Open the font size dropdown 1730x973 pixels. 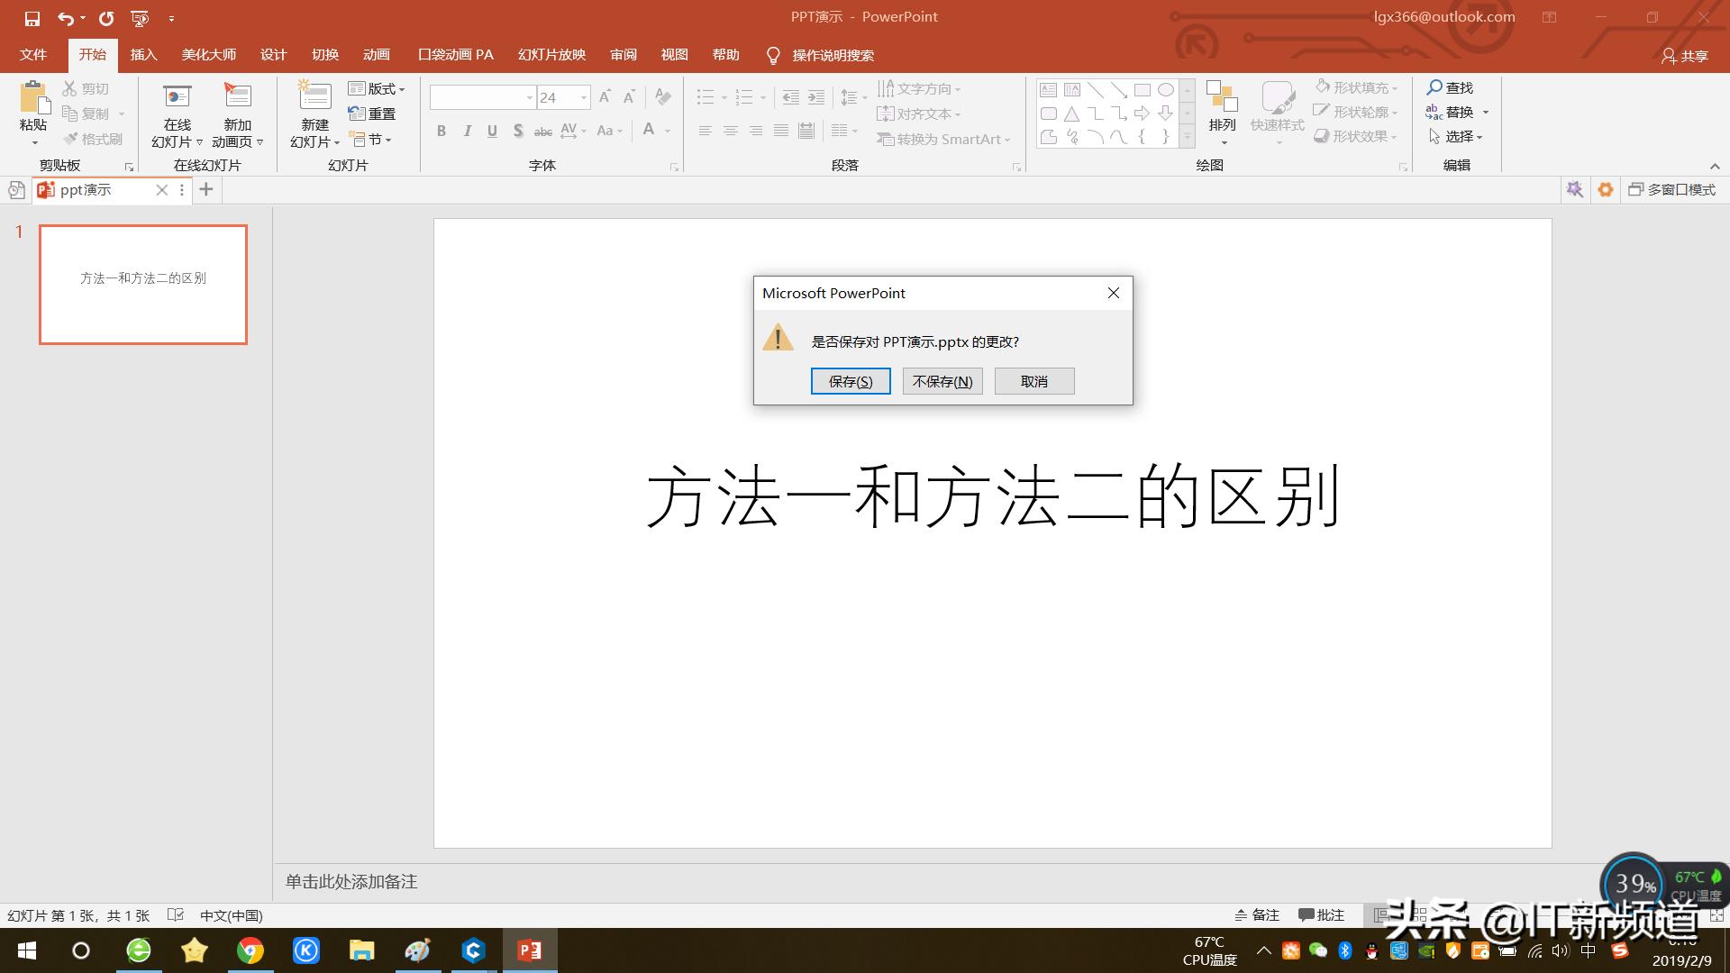pos(584,97)
